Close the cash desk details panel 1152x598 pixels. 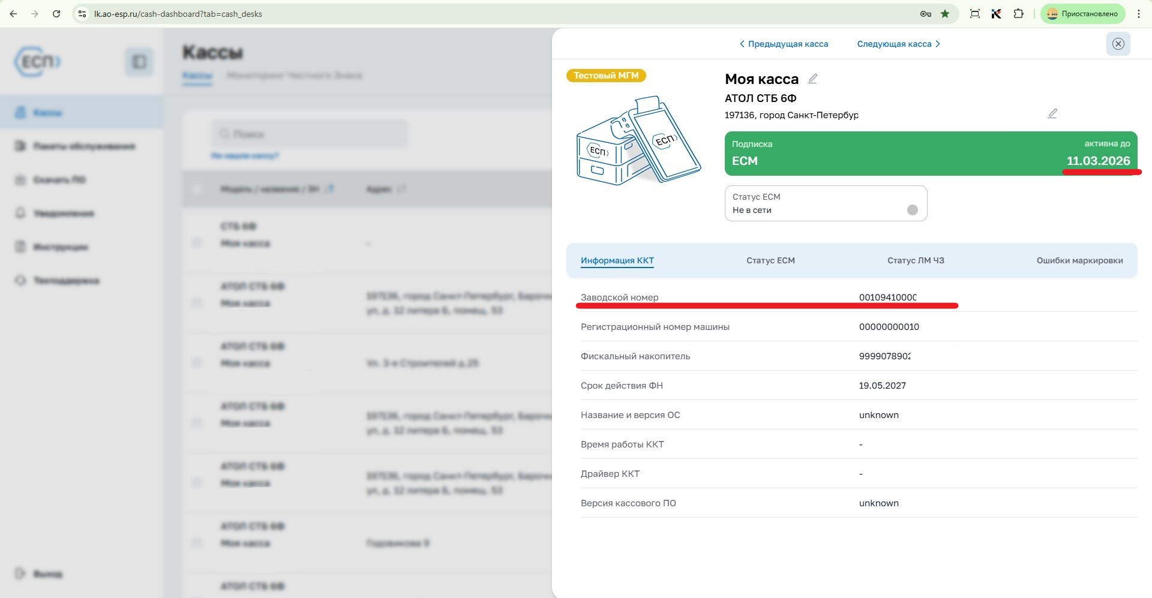pyautogui.click(x=1118, y=44)
